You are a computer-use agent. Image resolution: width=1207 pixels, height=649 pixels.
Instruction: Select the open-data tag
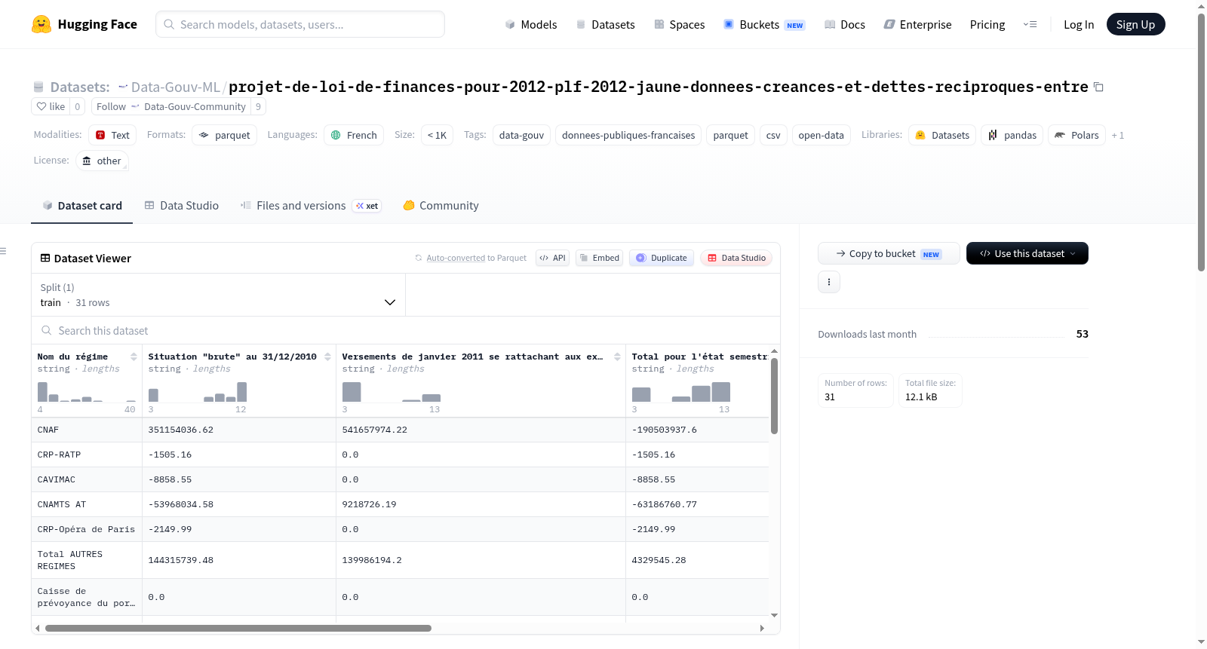tap(821, 135)
